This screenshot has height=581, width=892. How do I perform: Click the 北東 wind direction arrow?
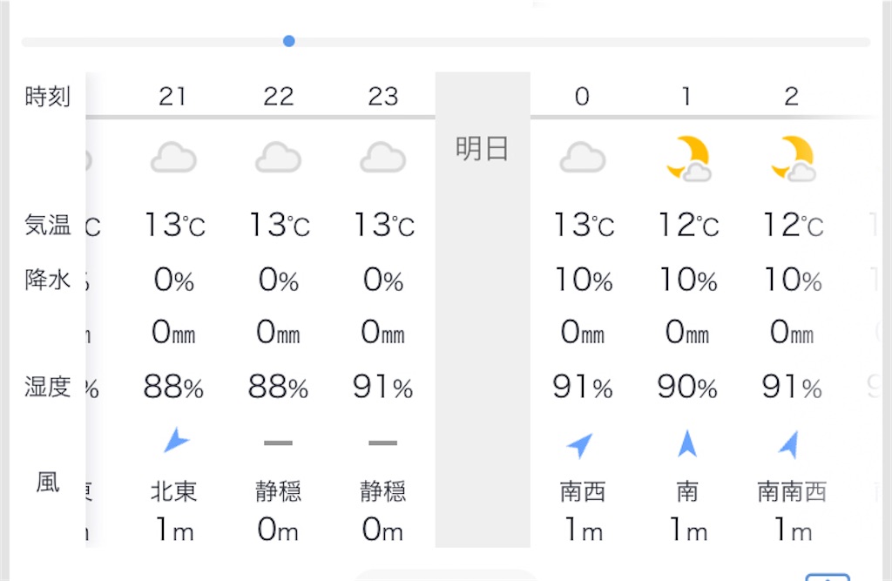[x=176, y=440]
